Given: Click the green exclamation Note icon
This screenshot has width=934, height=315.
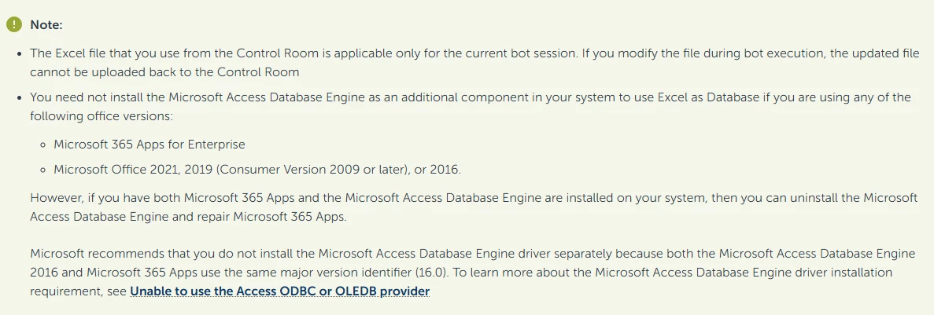Looking at the screenshot, I should click(x=13, y=24).
